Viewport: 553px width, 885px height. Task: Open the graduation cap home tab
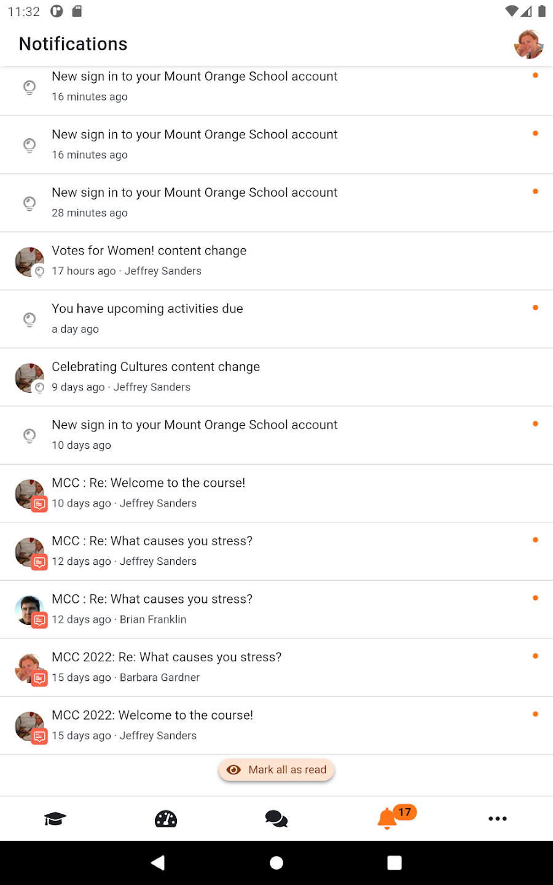click(55, 819)
